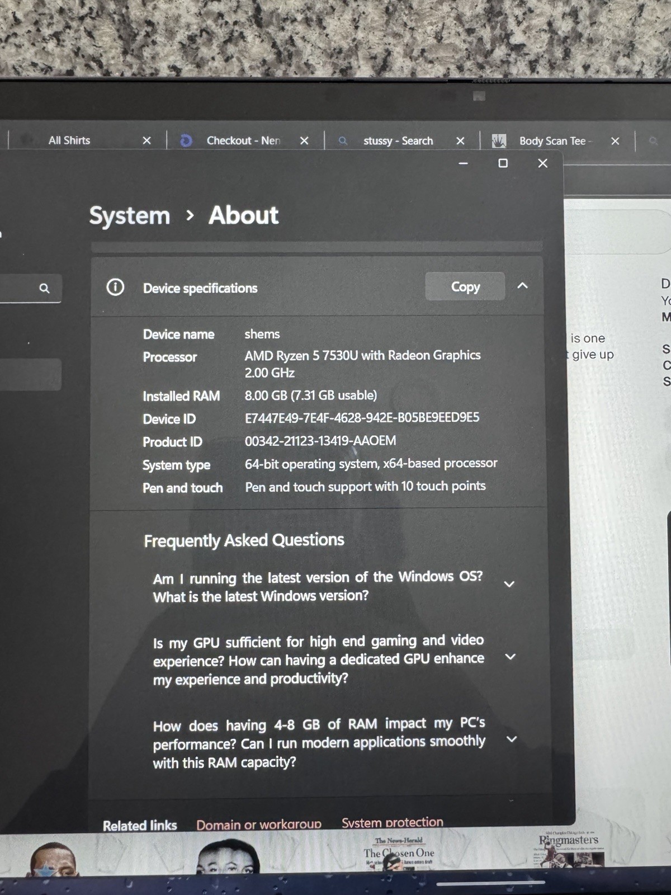
Task: Close the stussy - Search tab
Action: click(460, 141)
